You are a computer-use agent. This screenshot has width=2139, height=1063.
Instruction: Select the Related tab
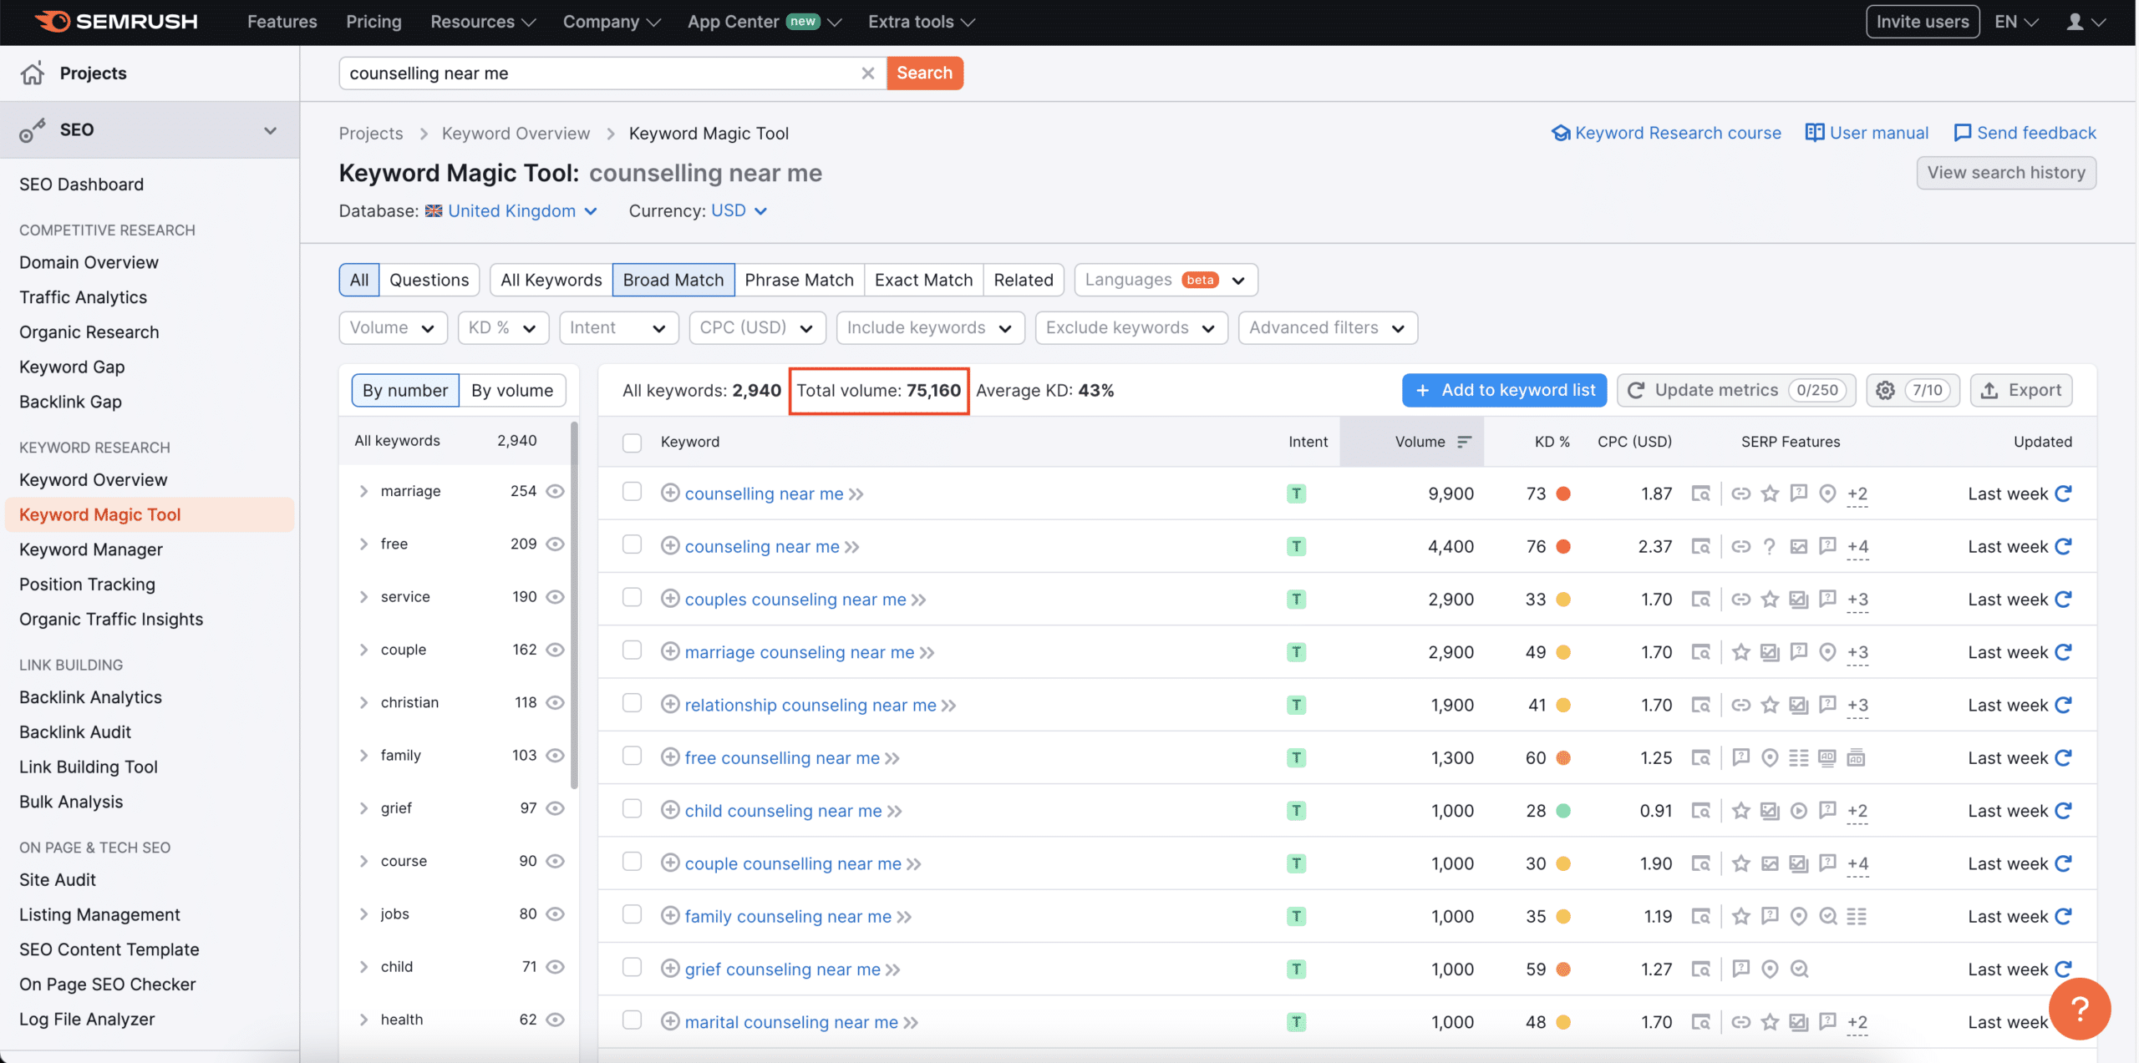[x=1023, y=280]
